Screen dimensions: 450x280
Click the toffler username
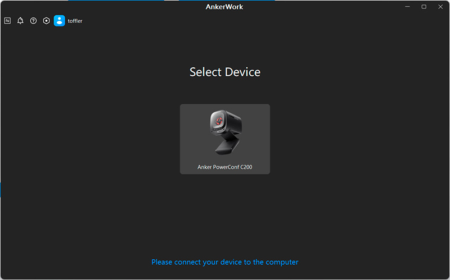tap(75, 21)
